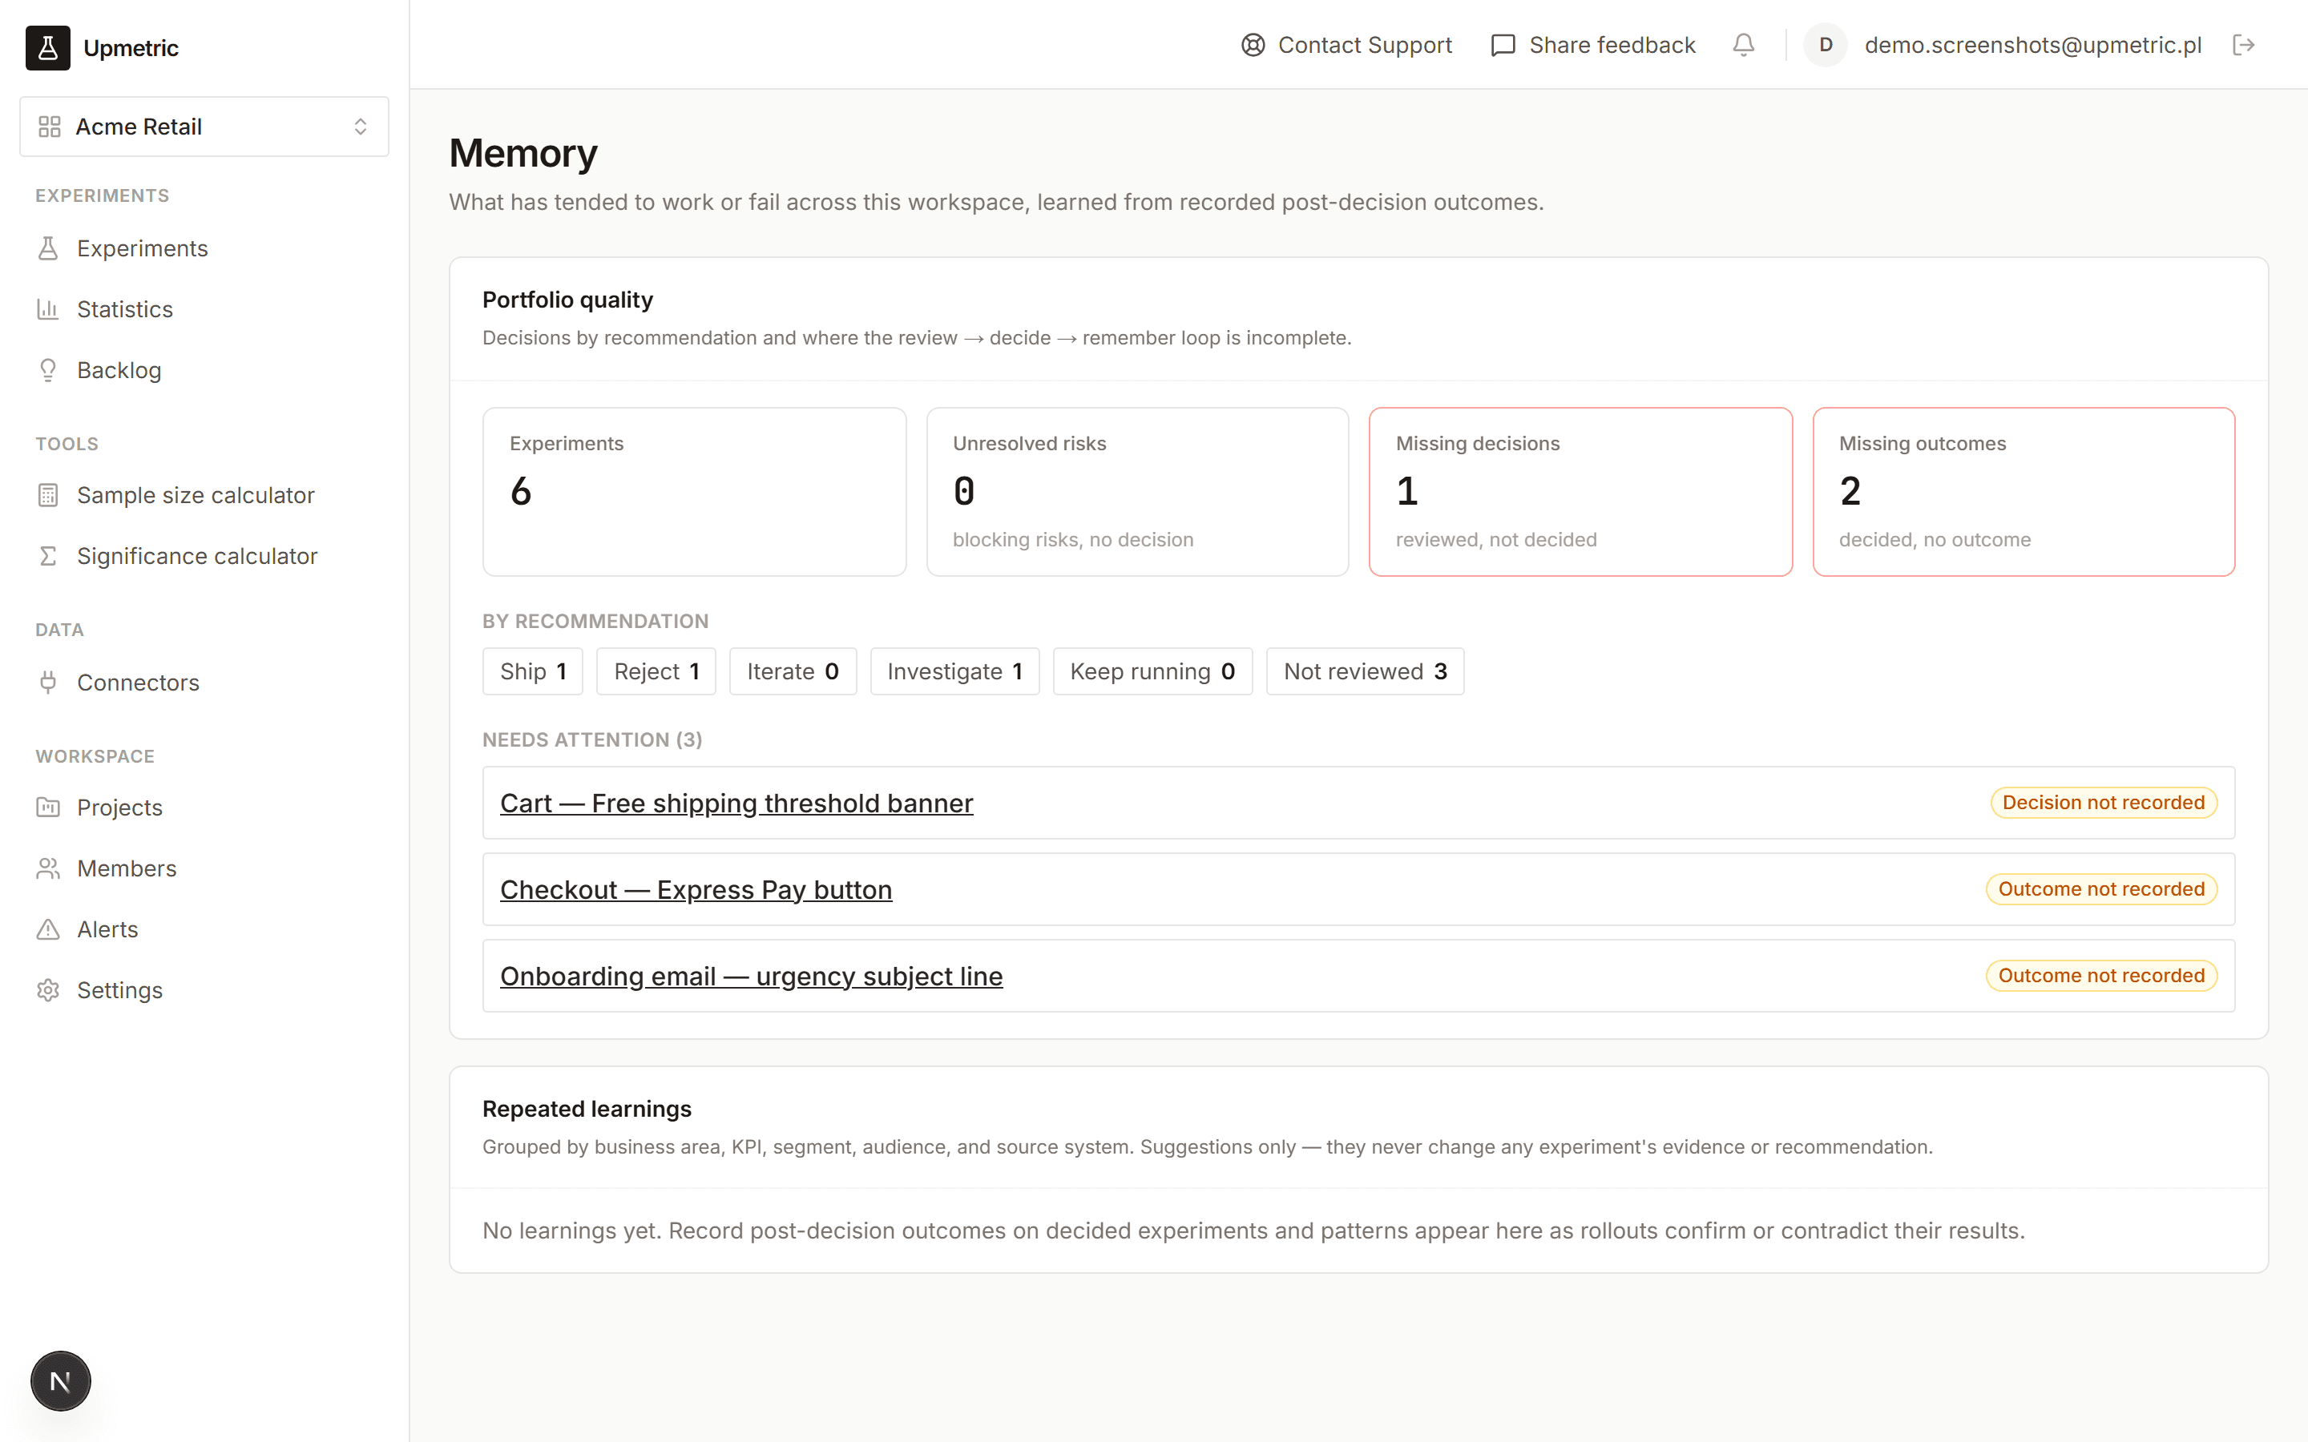Open Checkout — Express Pay button experiment
The width and height of the screenshot is (2308, 1442).
pos(696,890)
